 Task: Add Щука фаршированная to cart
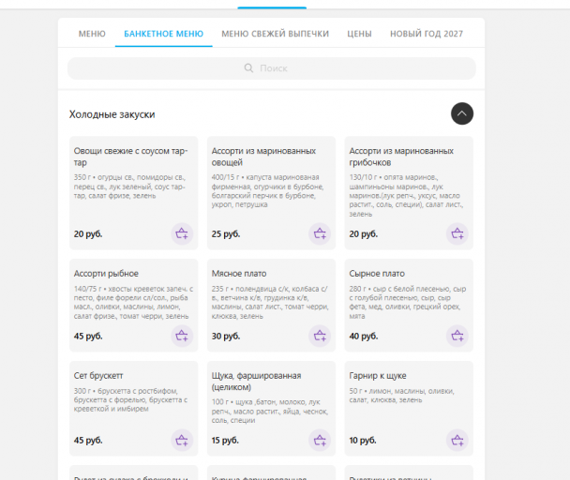click(x=320, y=441)
